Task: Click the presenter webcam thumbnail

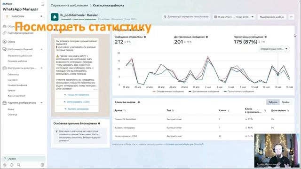Action: click(277, 150)
